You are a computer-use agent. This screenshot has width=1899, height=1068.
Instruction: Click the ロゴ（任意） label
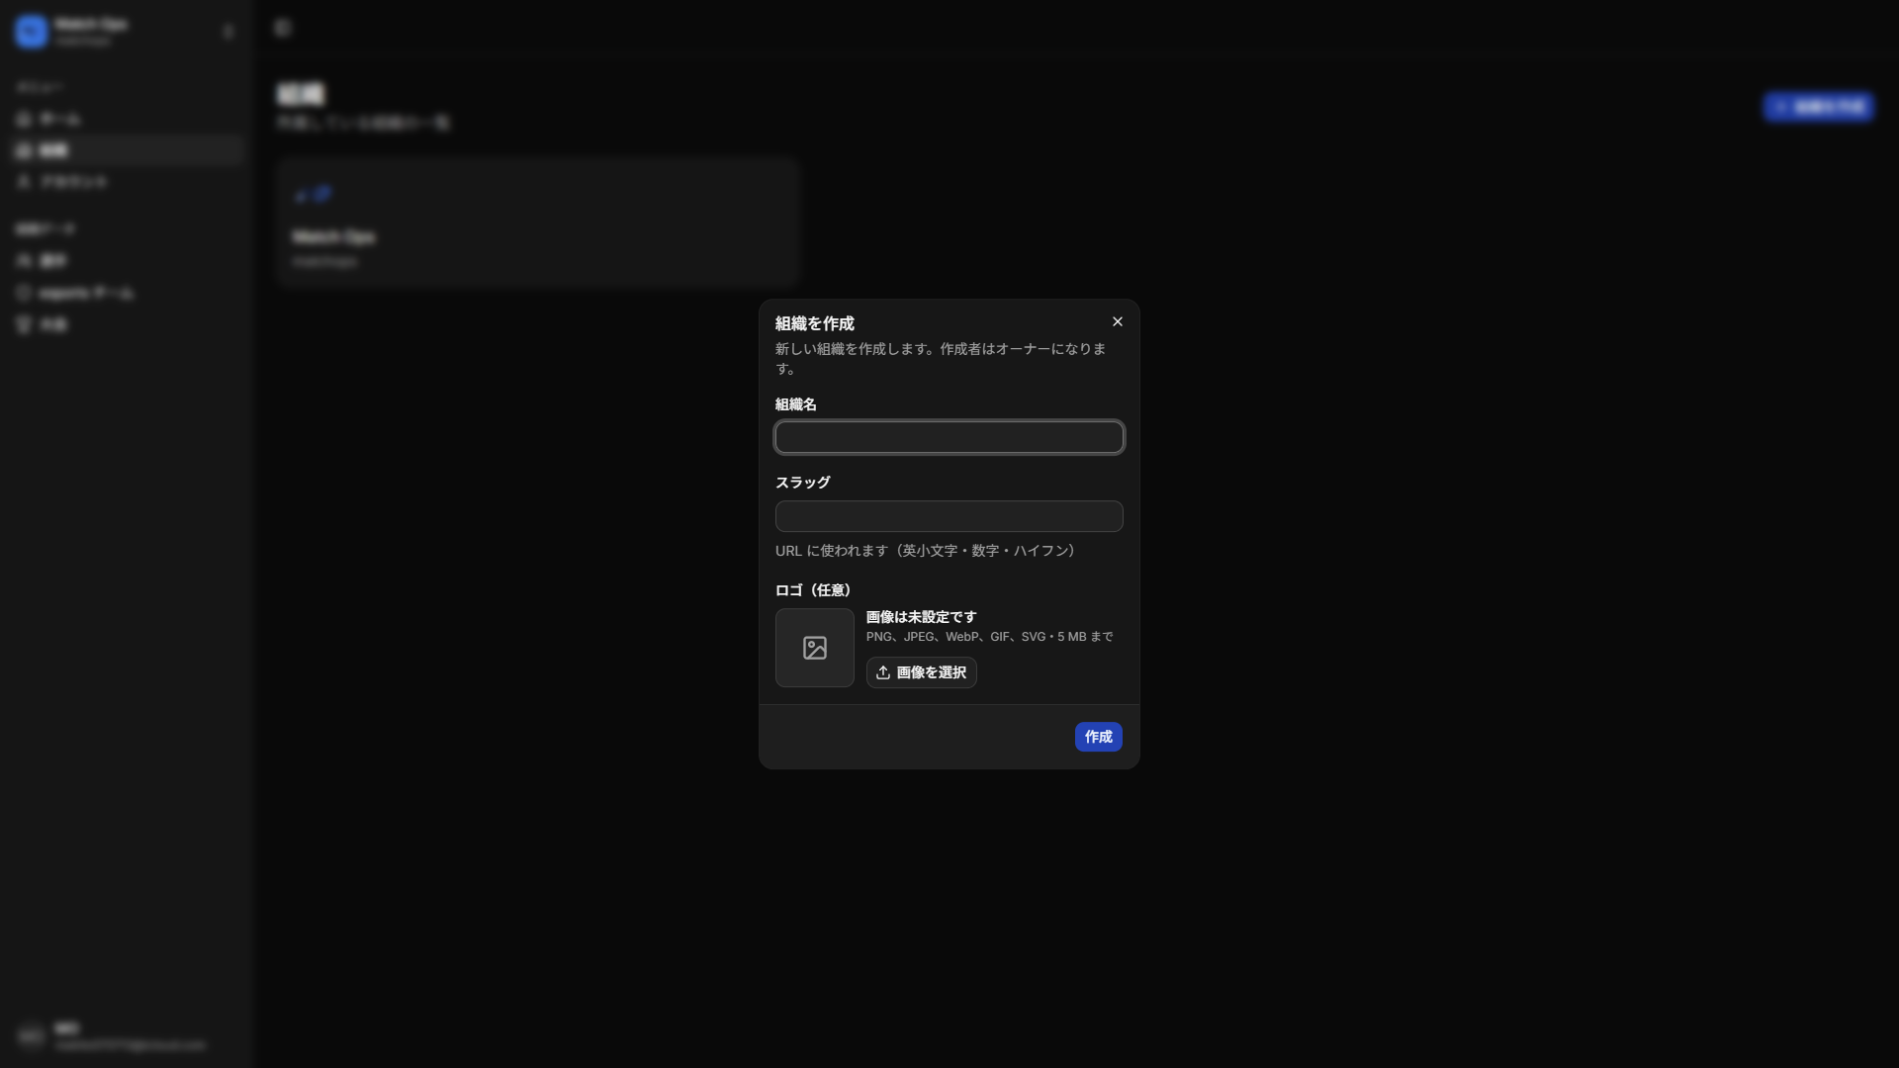[813, 590]
